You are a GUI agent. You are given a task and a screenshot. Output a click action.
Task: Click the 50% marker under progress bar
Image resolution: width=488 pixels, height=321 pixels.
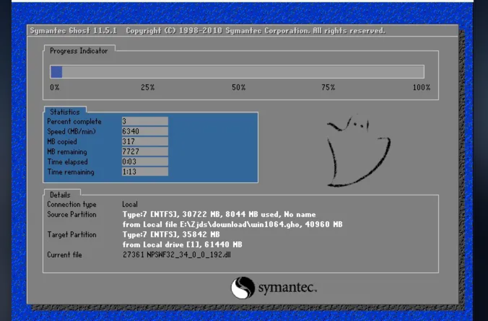(x=238, y=87)
